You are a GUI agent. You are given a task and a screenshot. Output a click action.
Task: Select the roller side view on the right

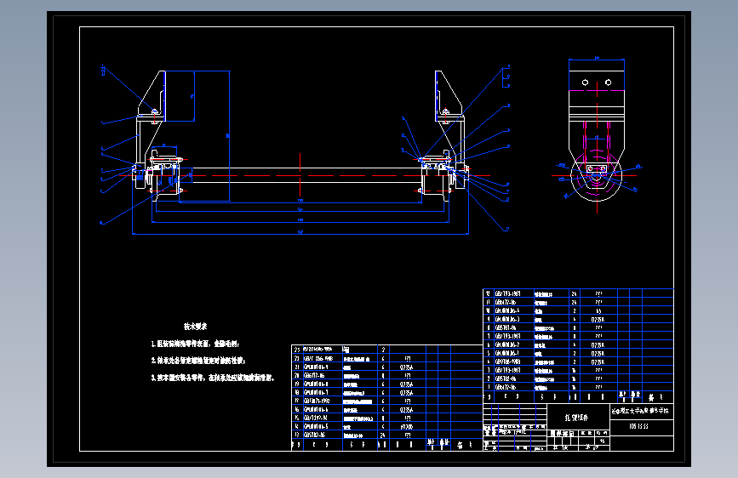click(597, 135)
